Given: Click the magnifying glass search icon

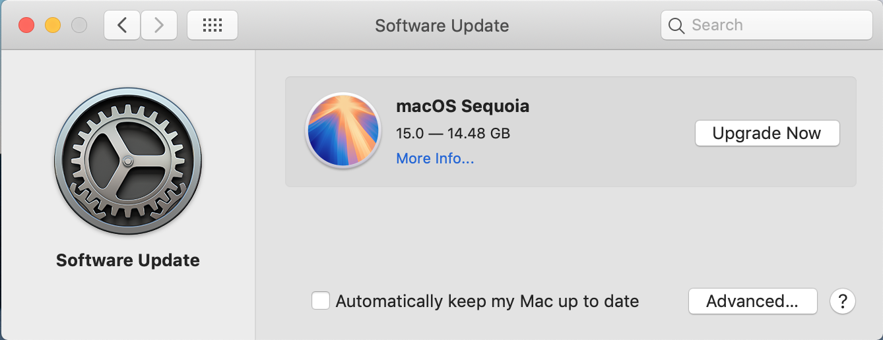Looking at the screenshot, I should click(676, 26).
